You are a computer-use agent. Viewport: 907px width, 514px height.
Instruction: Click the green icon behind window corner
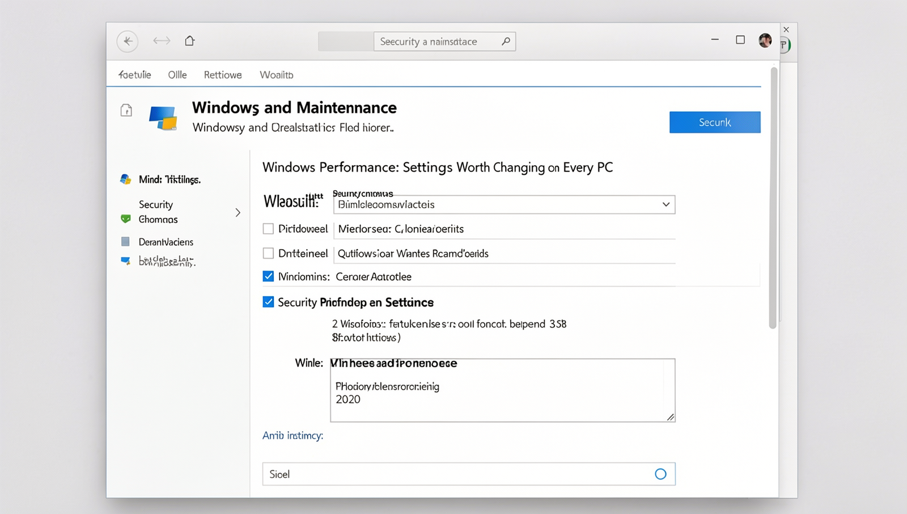coord(786,45)
